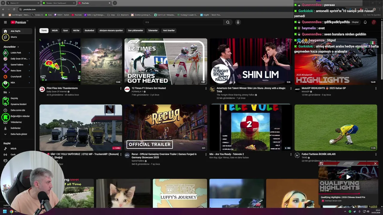The image size is (383, 215).
Task: Start voice search with the microphone icon
Action: tap(238, 22)
